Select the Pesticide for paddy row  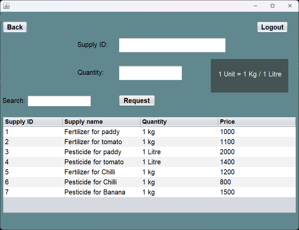(x=101, y=152)
